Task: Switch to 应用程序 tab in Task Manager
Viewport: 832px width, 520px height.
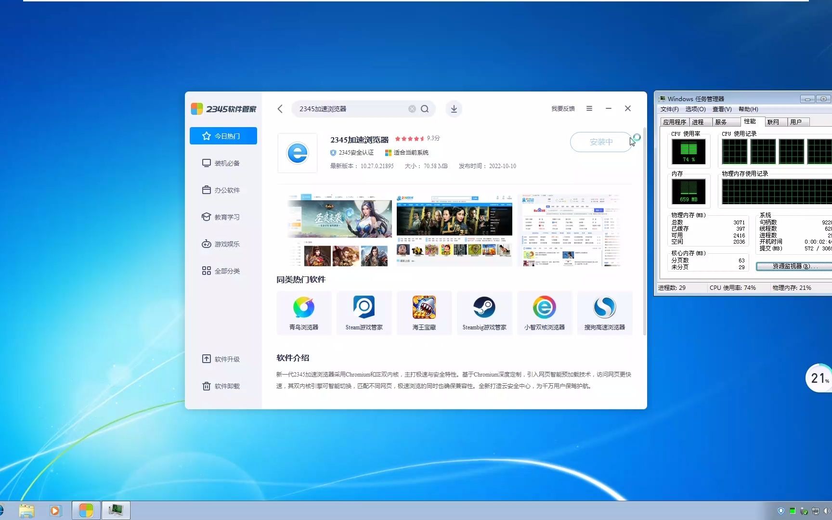Action: (675, 122)
